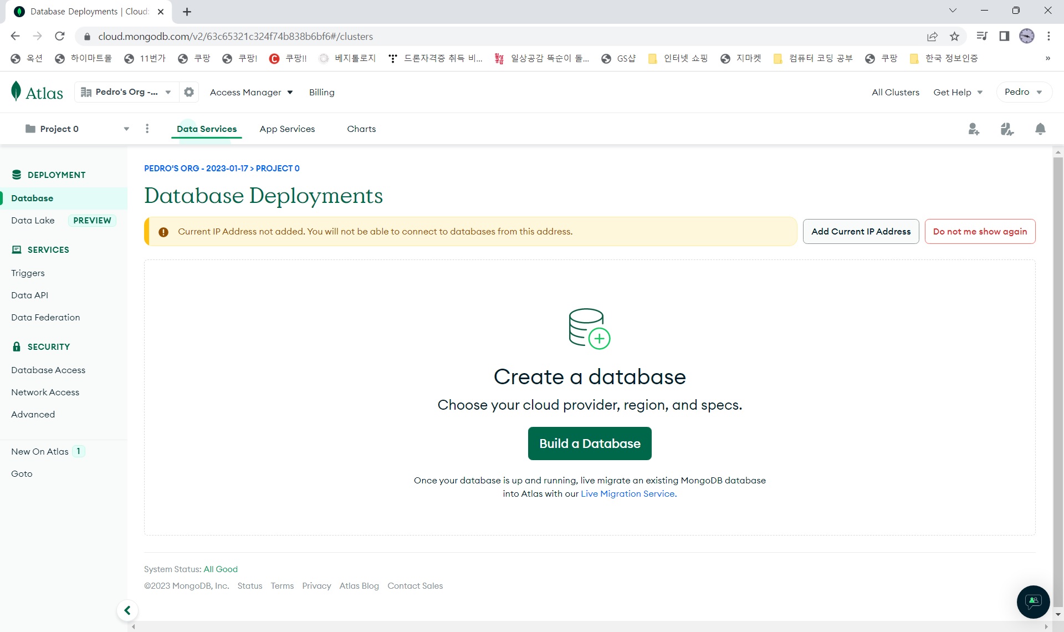The width and height of the screenshot is (1064, 632).
Task: Click PROJECT 0 breadcrumb link
Action: pyautogui.click(x=278, y=168)
